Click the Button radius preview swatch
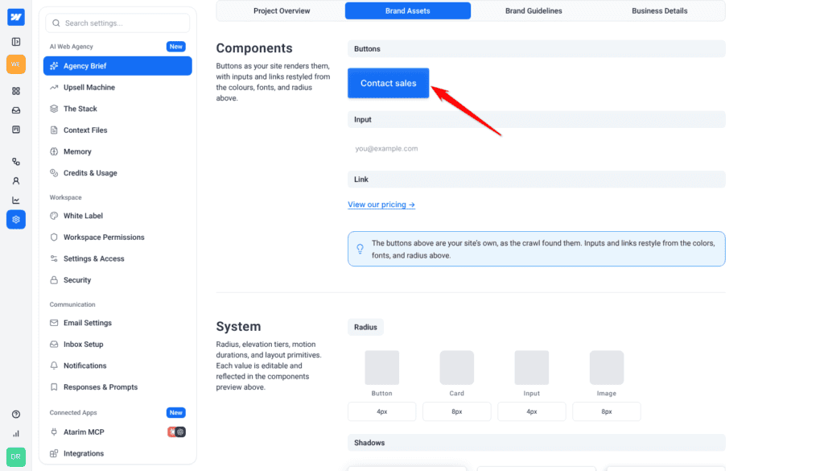824x471 pixels. pos(382,367)
